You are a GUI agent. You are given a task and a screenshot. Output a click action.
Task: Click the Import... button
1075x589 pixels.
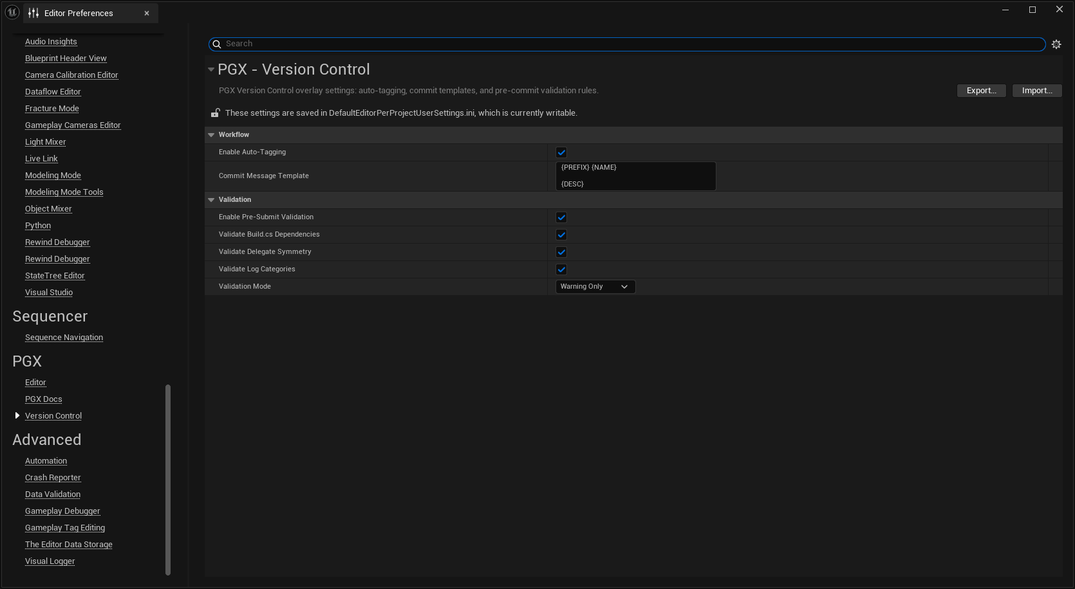tap(1037, 91)
